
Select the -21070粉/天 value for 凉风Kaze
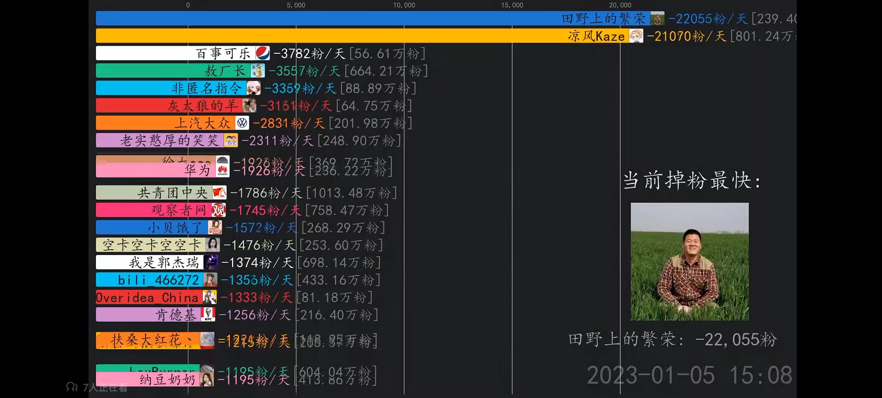686,36
